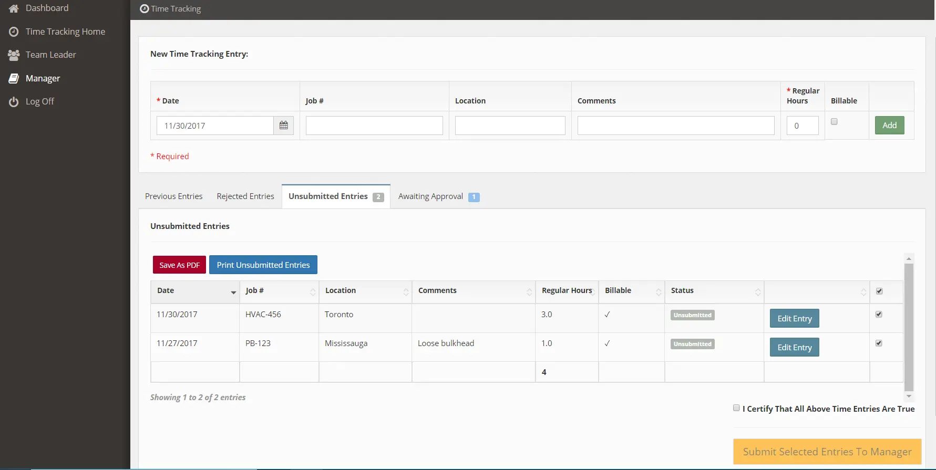Screen dimensions: 936x470
Task: Toggle the Billable checkbox for new entry
Action: tap(834, 122)
